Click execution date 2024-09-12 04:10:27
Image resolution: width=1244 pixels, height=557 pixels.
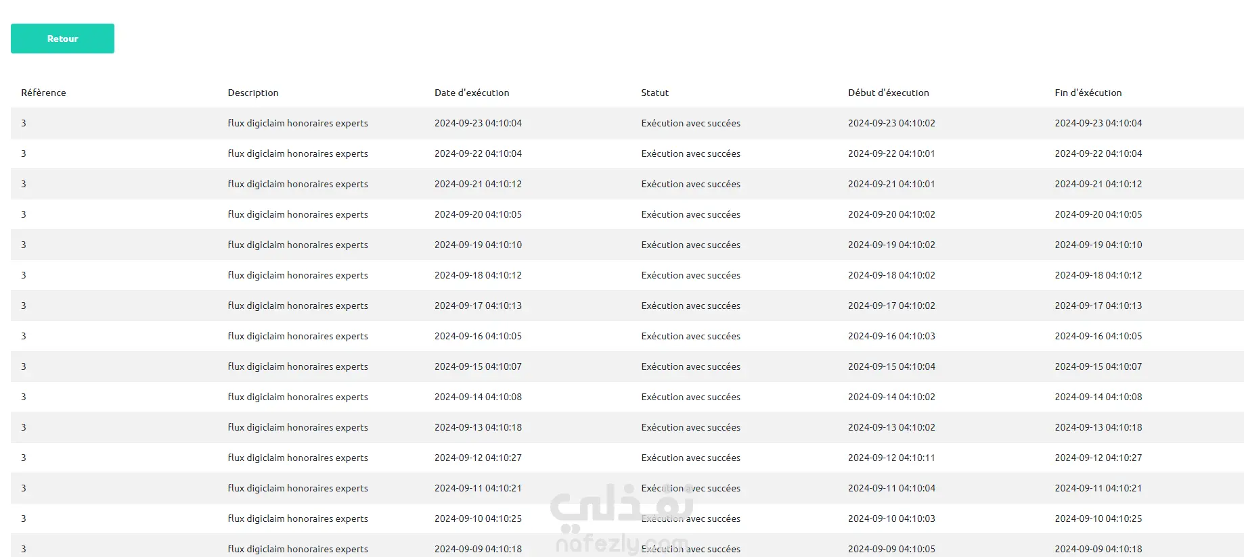[478, 458]
